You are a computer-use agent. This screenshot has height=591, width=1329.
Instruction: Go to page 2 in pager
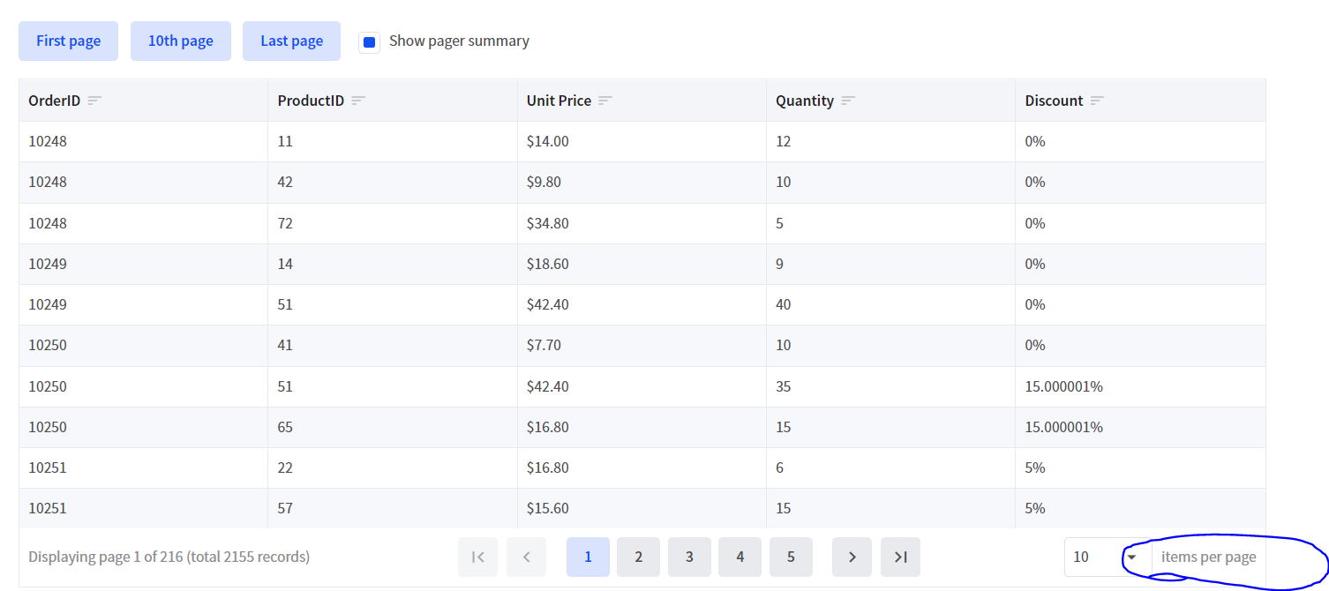point(638,557)
